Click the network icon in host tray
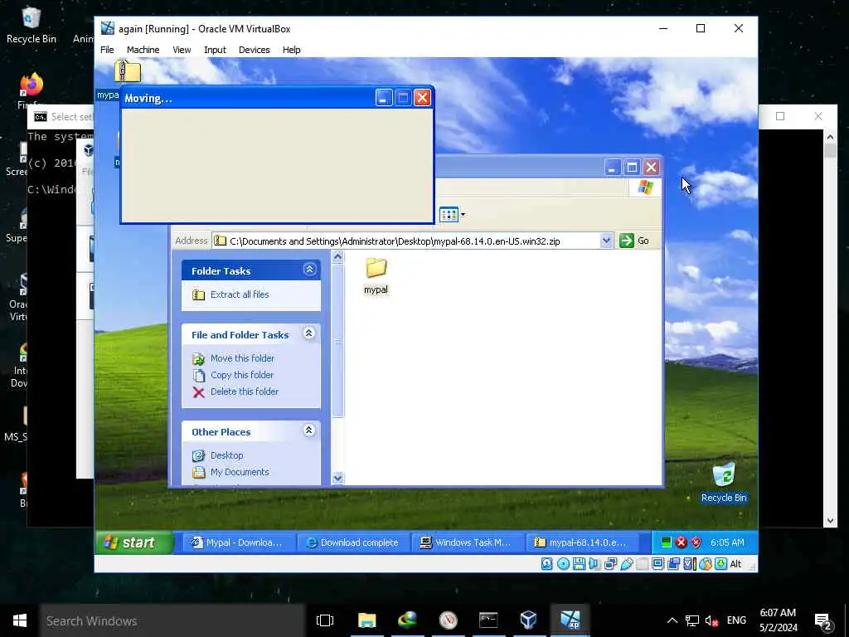849x637 pixels. click(x=692, y=620)
